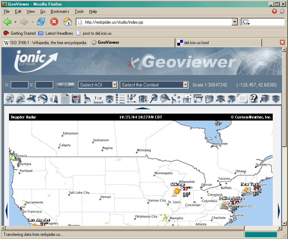Activate the distance measure protractor tool
Viewport: 288px width, 239px height.
[43, 99]
